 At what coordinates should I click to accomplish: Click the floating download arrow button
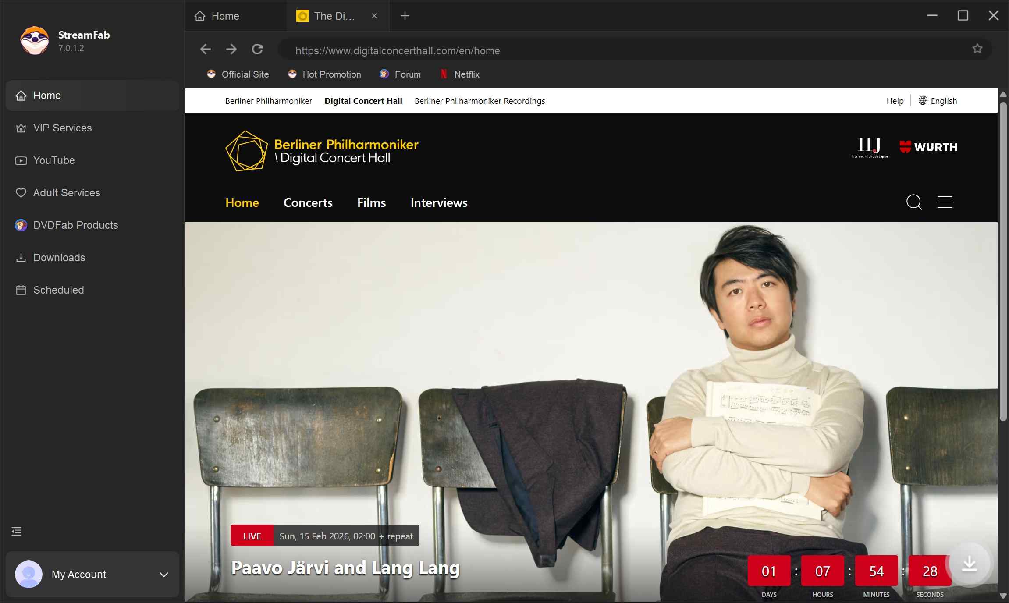click(x=969, y=564)
